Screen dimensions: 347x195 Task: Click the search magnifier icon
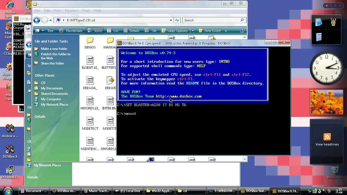coord(242,20)
